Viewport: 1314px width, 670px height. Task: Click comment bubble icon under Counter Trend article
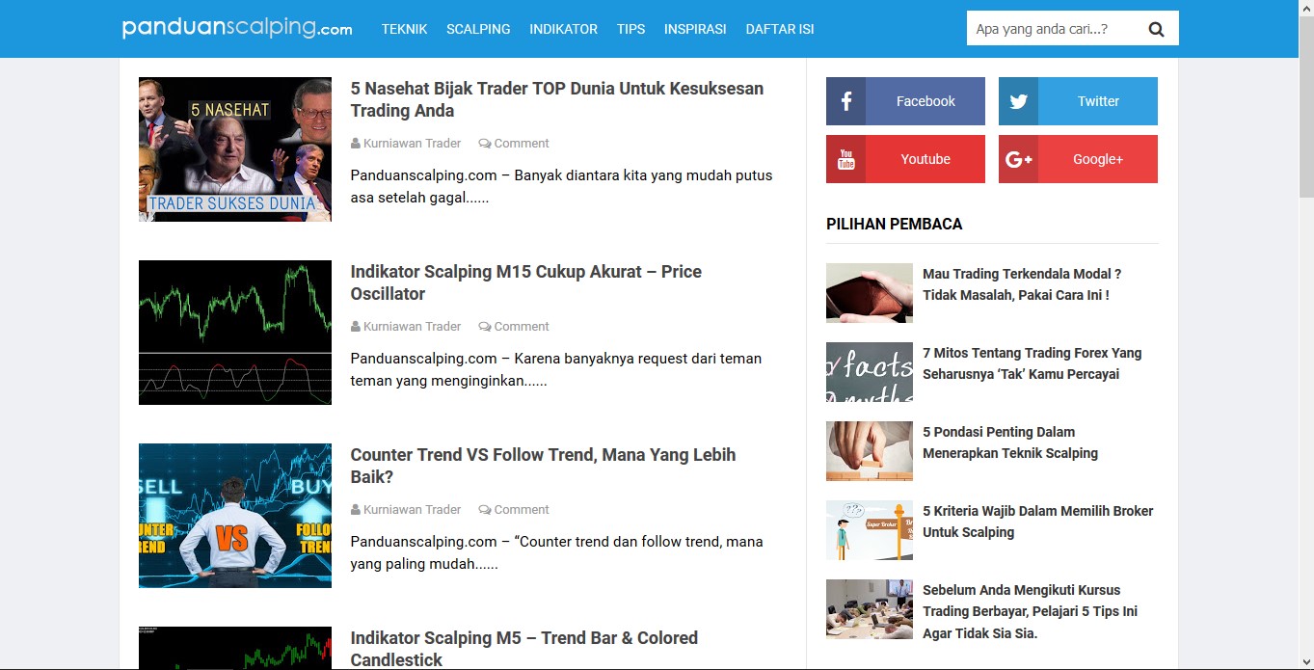(x=485, y=510)
